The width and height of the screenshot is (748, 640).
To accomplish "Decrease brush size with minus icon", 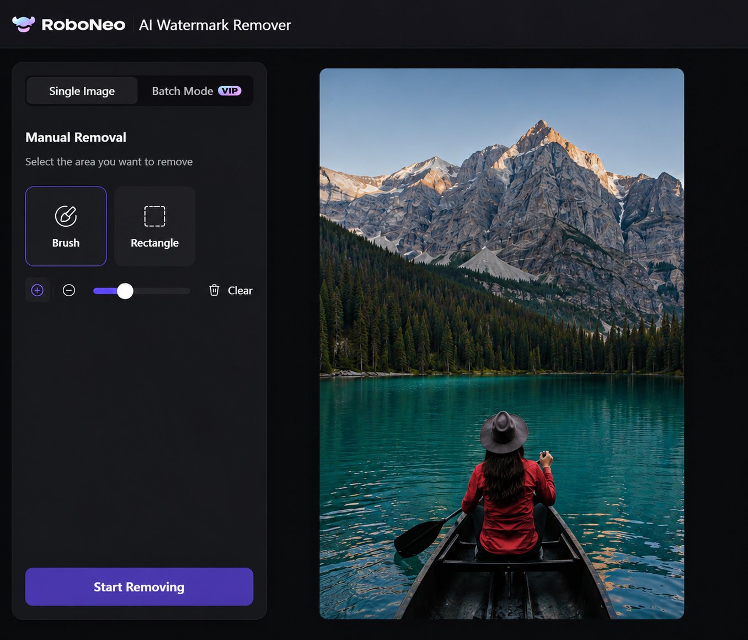I will (69, 290).
